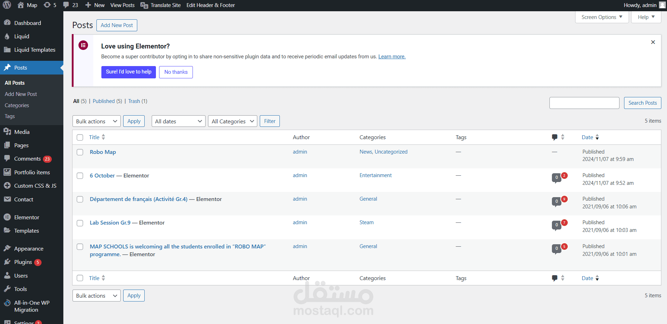Click the Filter button

tap(270, 121)
